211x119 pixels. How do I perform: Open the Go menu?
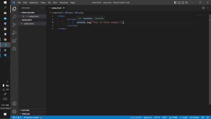49,2
